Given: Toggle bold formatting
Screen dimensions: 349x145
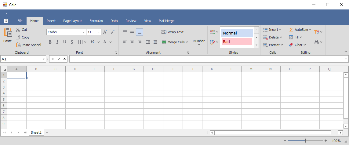Looking at the screenshot, I should 50,42.
